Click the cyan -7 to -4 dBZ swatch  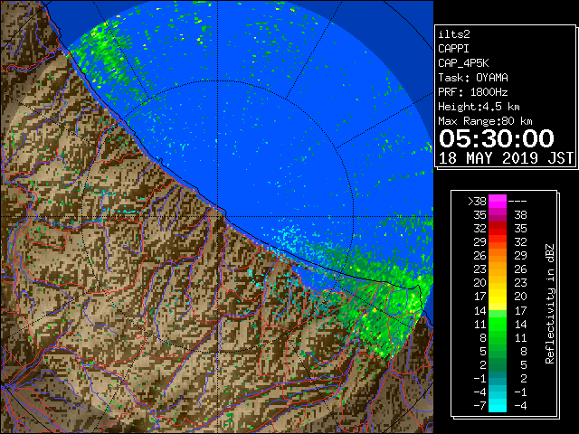[x=498, y=405]
